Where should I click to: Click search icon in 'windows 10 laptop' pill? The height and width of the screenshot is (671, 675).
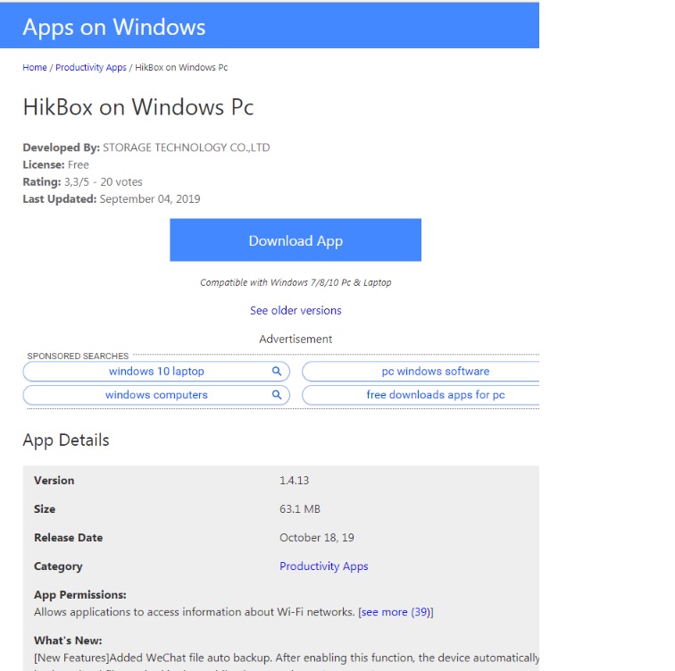277,372
